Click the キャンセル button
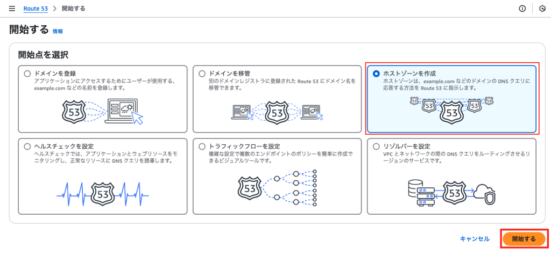Screen dimensions: 551x256 click(x=475, y=239)
